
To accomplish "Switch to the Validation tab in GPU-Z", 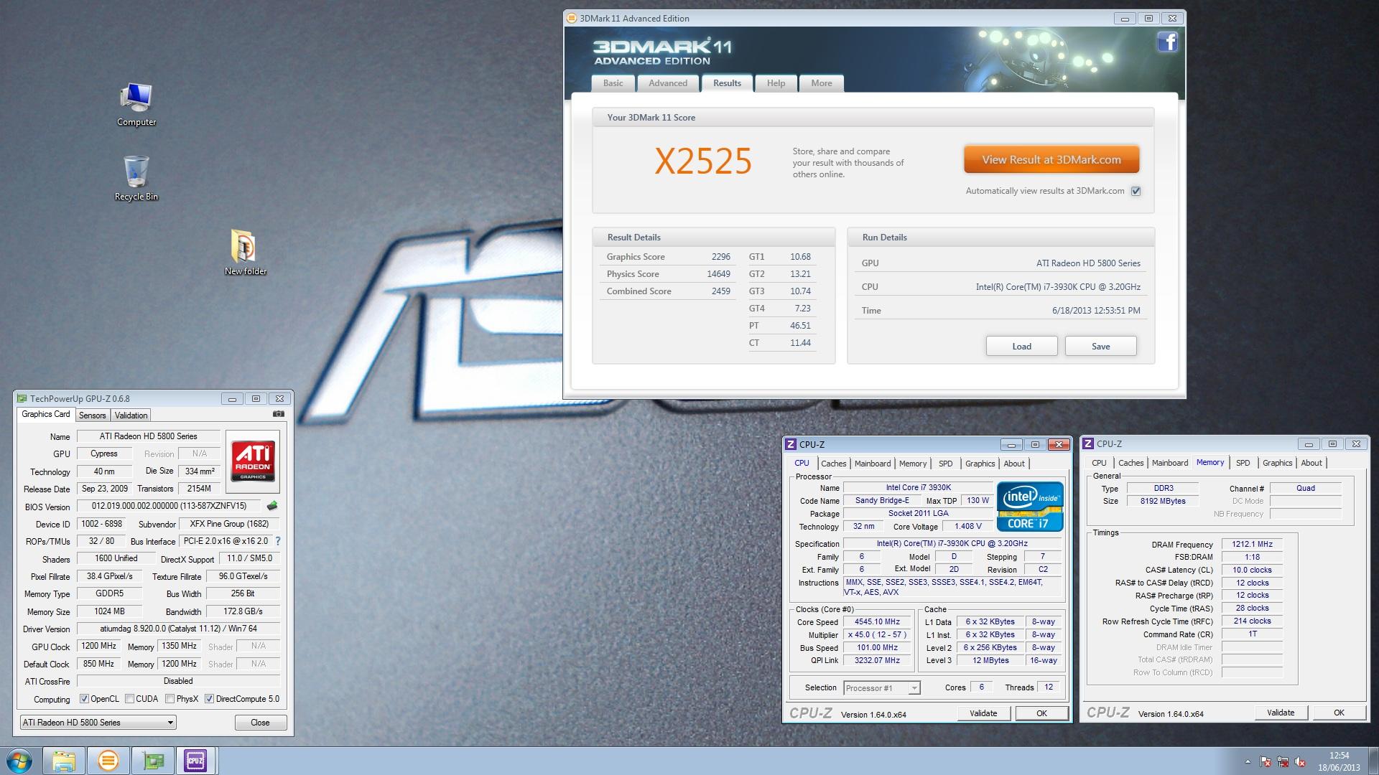I will click(x=131, y=415).
